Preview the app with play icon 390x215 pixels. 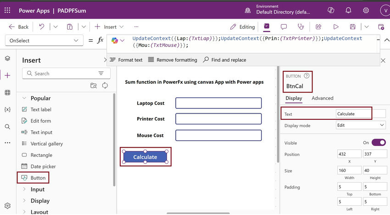[336, 27]
